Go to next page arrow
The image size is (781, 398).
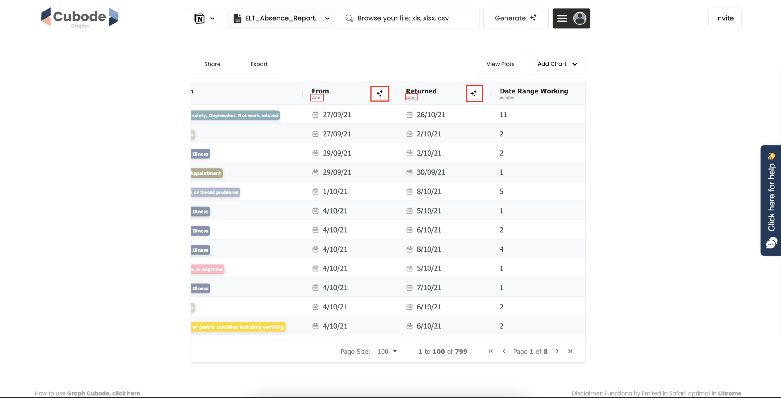[x=557, y=351]
